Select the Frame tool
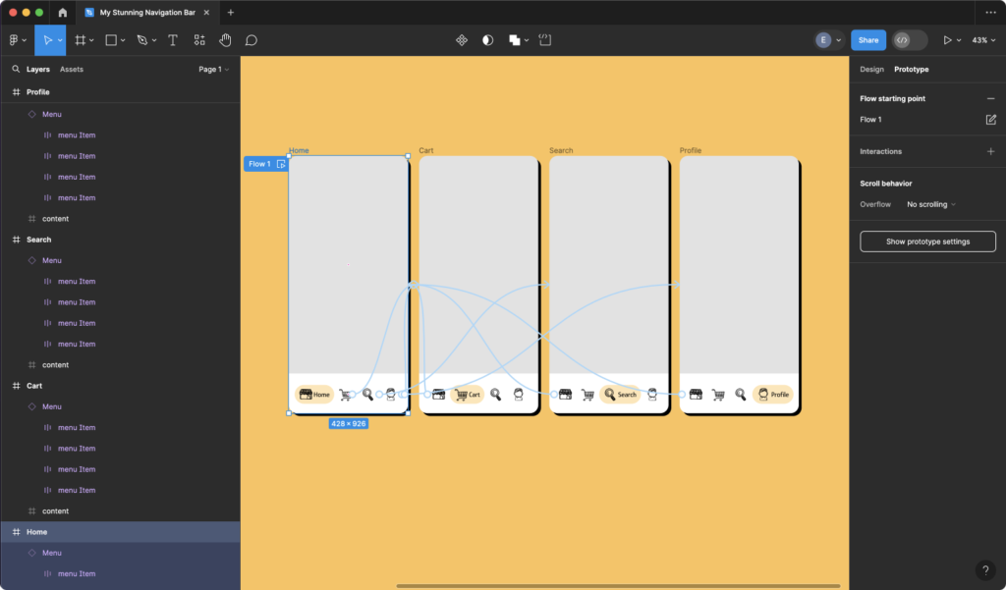The width and height of the screenshot is (1006, 590). point(81,39)
